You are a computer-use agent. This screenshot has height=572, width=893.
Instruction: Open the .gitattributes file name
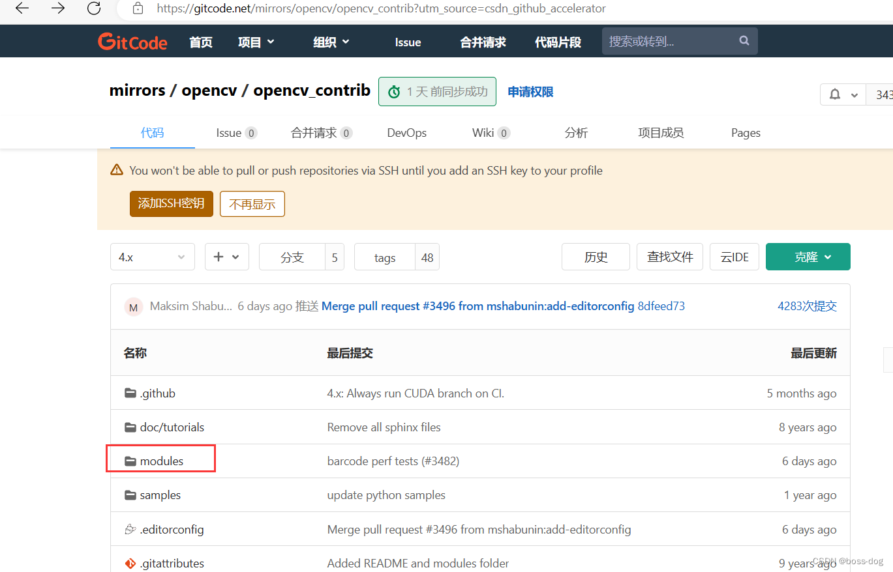coord(172,564)
